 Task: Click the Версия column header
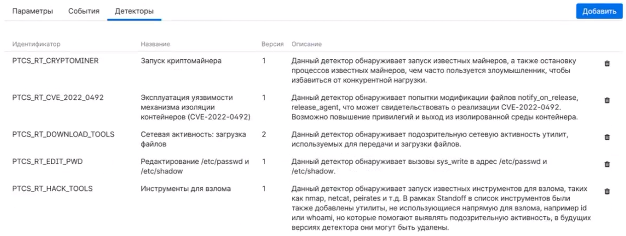273,44
